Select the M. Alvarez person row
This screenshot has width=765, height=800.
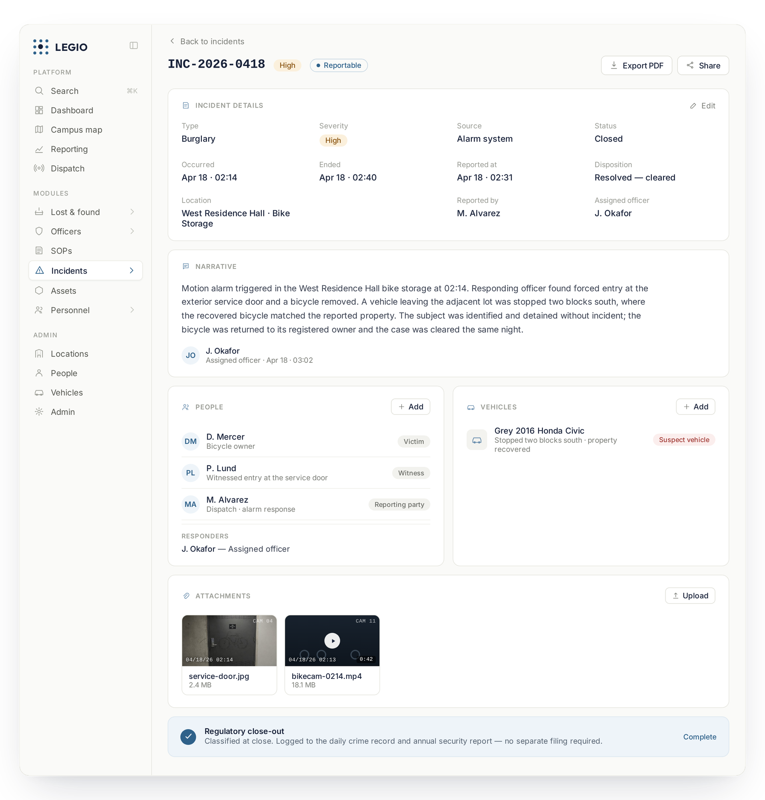306,504
